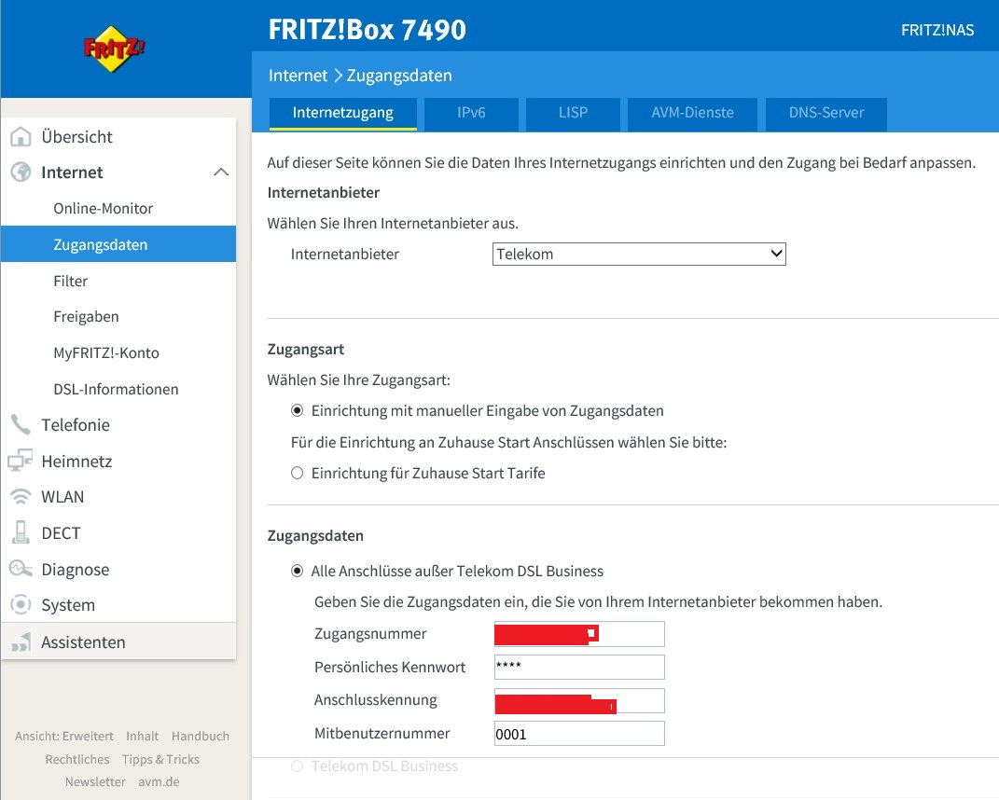Click the DECT handset icon
This screenshot has width=999, height=800.
pyautogui.click(x=21, y=532)
